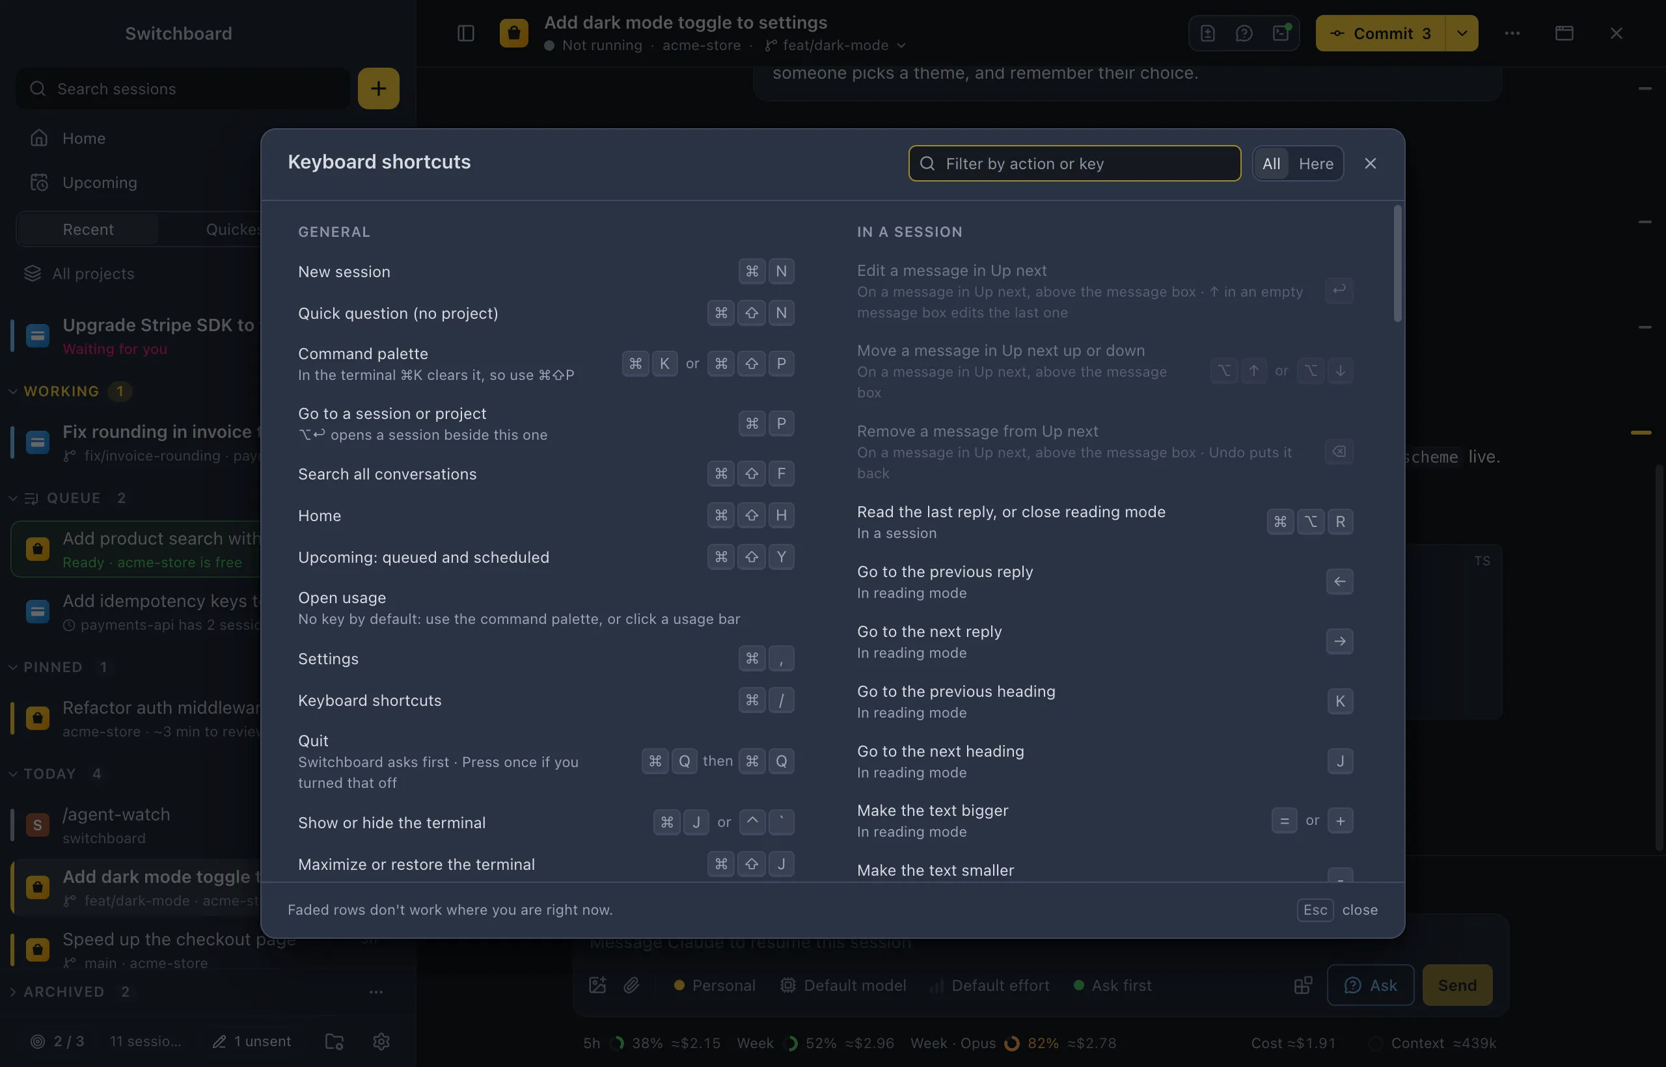Viewport: 1666px width, 1067px height.
Task: Focus the Filter by action or key field
Action: [1074, 163]
